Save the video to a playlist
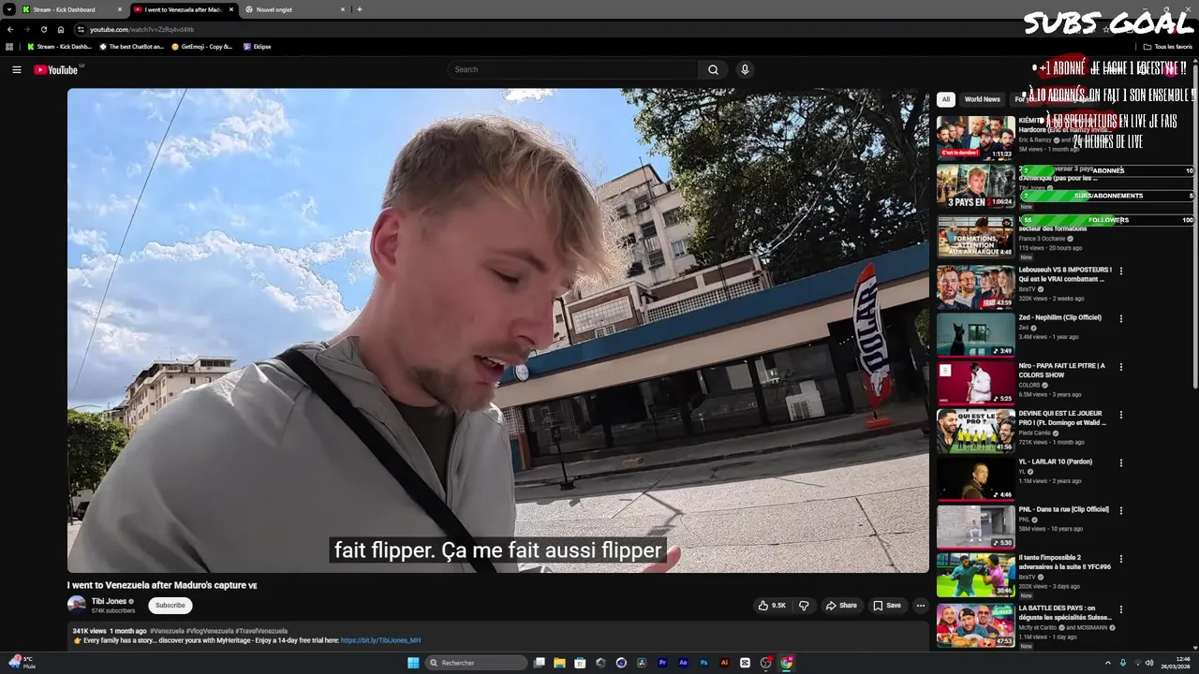This screenshot has height=674, width=1199. (x=887, y=606)
